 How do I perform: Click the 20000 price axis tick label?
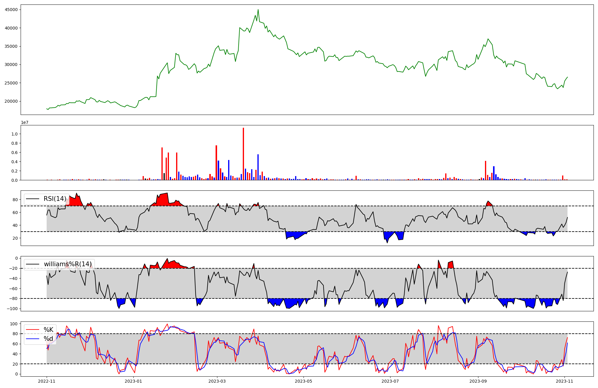point(11,101)
